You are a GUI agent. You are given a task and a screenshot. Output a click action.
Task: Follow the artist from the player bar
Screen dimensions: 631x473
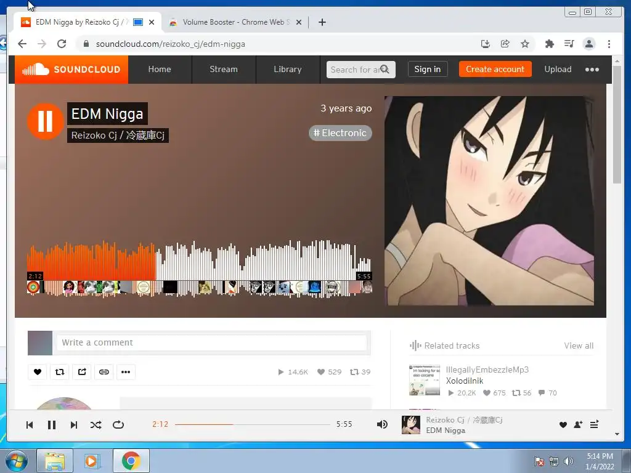pos(578,425)
